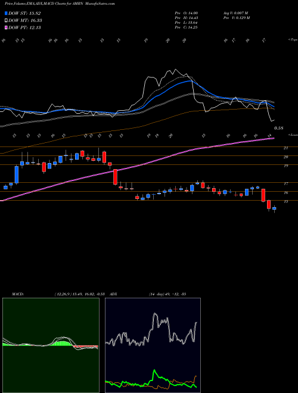Select the 'DOW PT: 12.13' legend text
The width and height of the screenshot is (298, 393).
pos(24,27)
